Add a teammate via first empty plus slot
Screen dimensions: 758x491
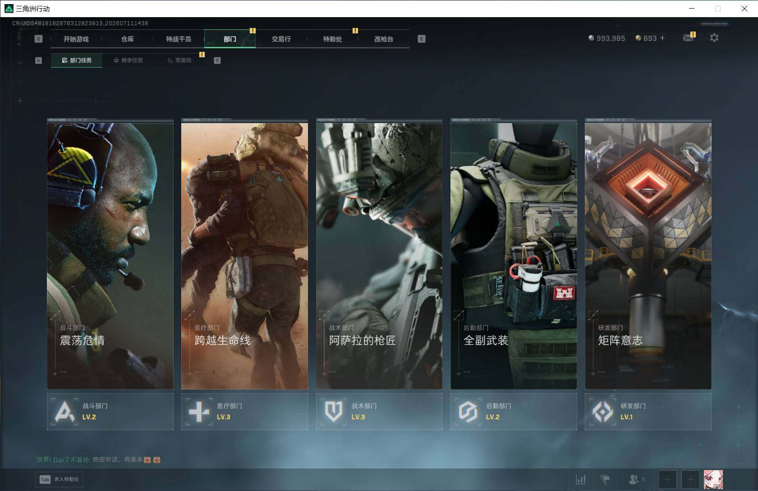coord(667,479)
